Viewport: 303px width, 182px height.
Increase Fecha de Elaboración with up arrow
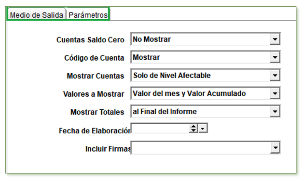pos(193,126)
